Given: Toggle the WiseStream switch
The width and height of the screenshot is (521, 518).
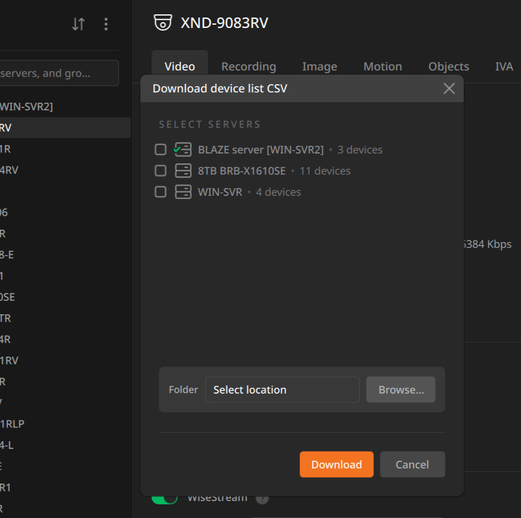Looking at the screenshot, I should 165,499.
